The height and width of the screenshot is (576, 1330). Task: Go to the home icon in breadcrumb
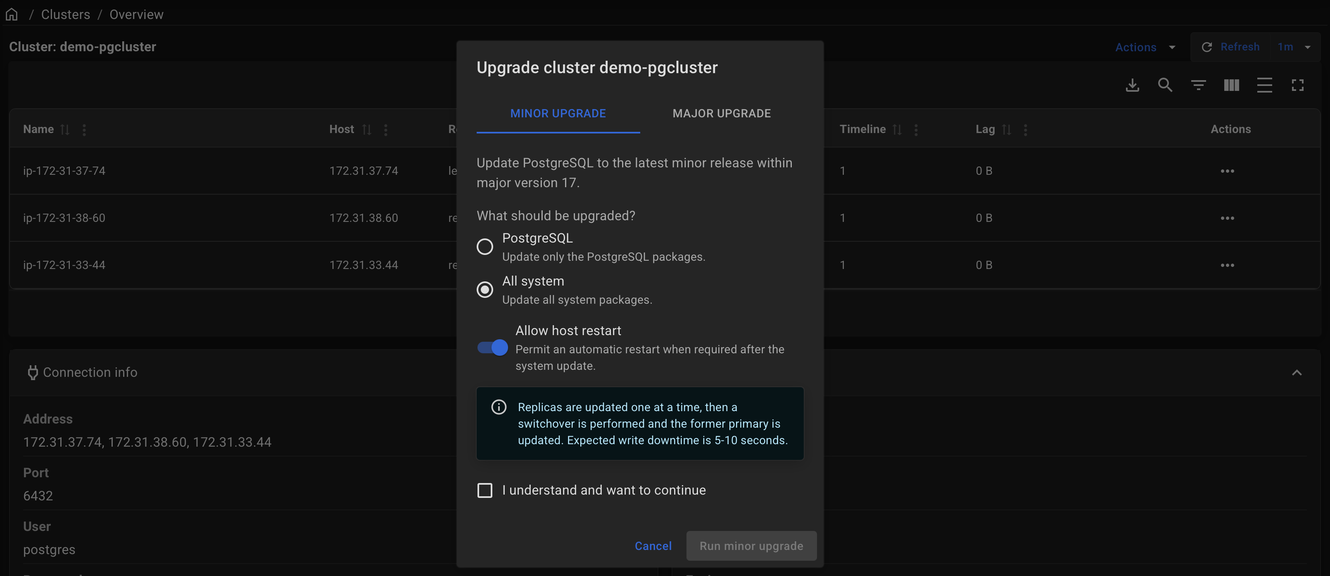coord(12,14)
